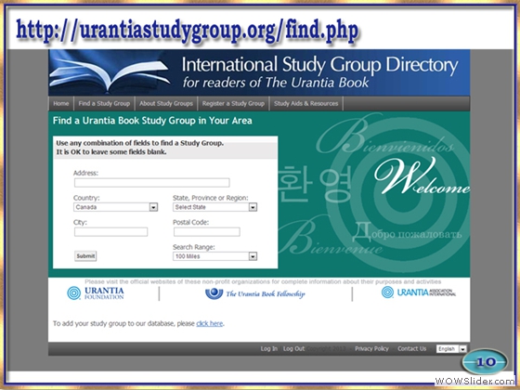Select Register a Study Group menu item
The height and width of the screenshot is (390, 520).
[x=233, y=103]
